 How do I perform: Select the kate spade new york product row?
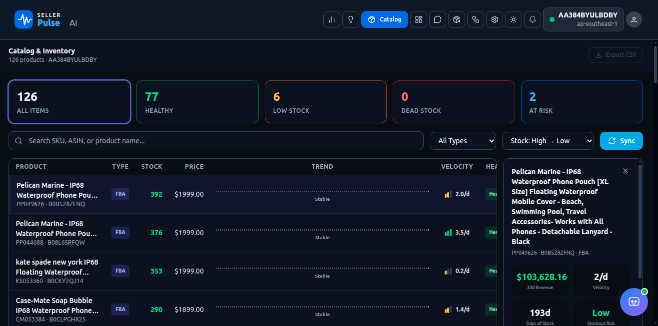pyautogui.click(x=253, y=271)
